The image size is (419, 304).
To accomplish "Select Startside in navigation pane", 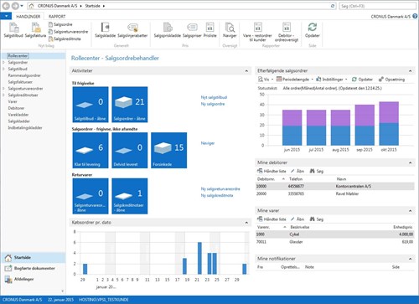I will point(33,257).
